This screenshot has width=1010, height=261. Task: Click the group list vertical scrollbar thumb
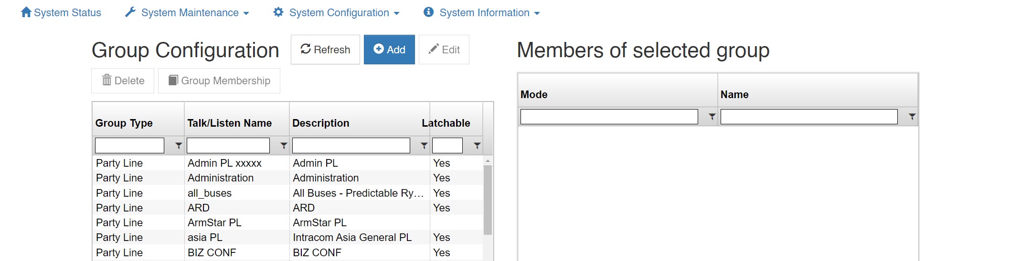pyautogui.click(x=488, y=200)
